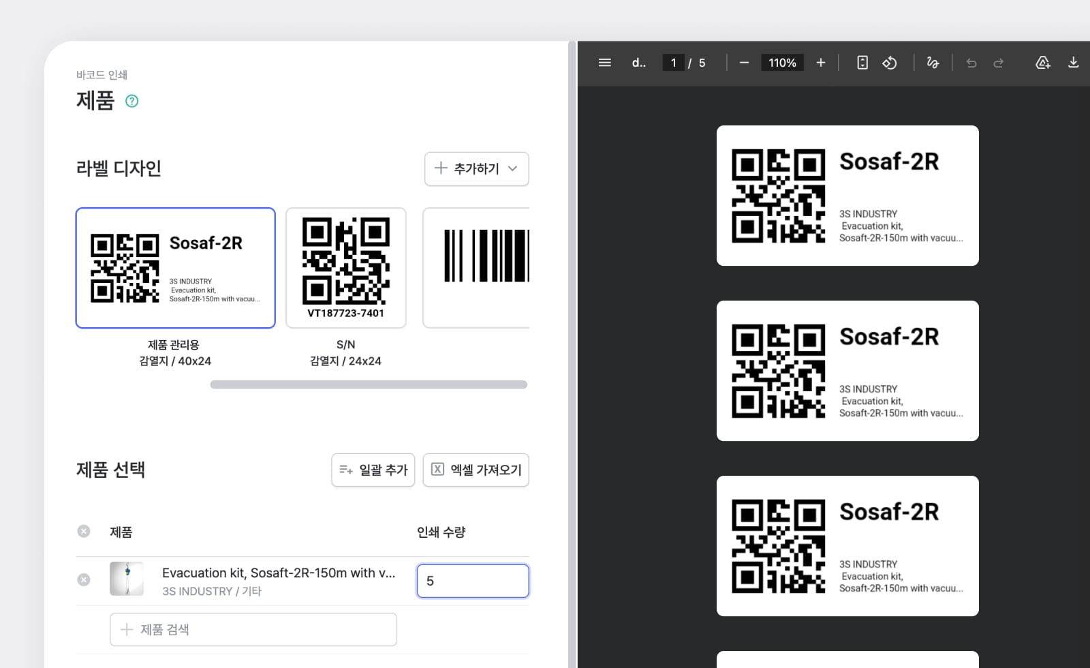Click the first Sosaf-2R label in PDF preview
This screenshot has width=1090, height=668.
(x=847, y=196)
